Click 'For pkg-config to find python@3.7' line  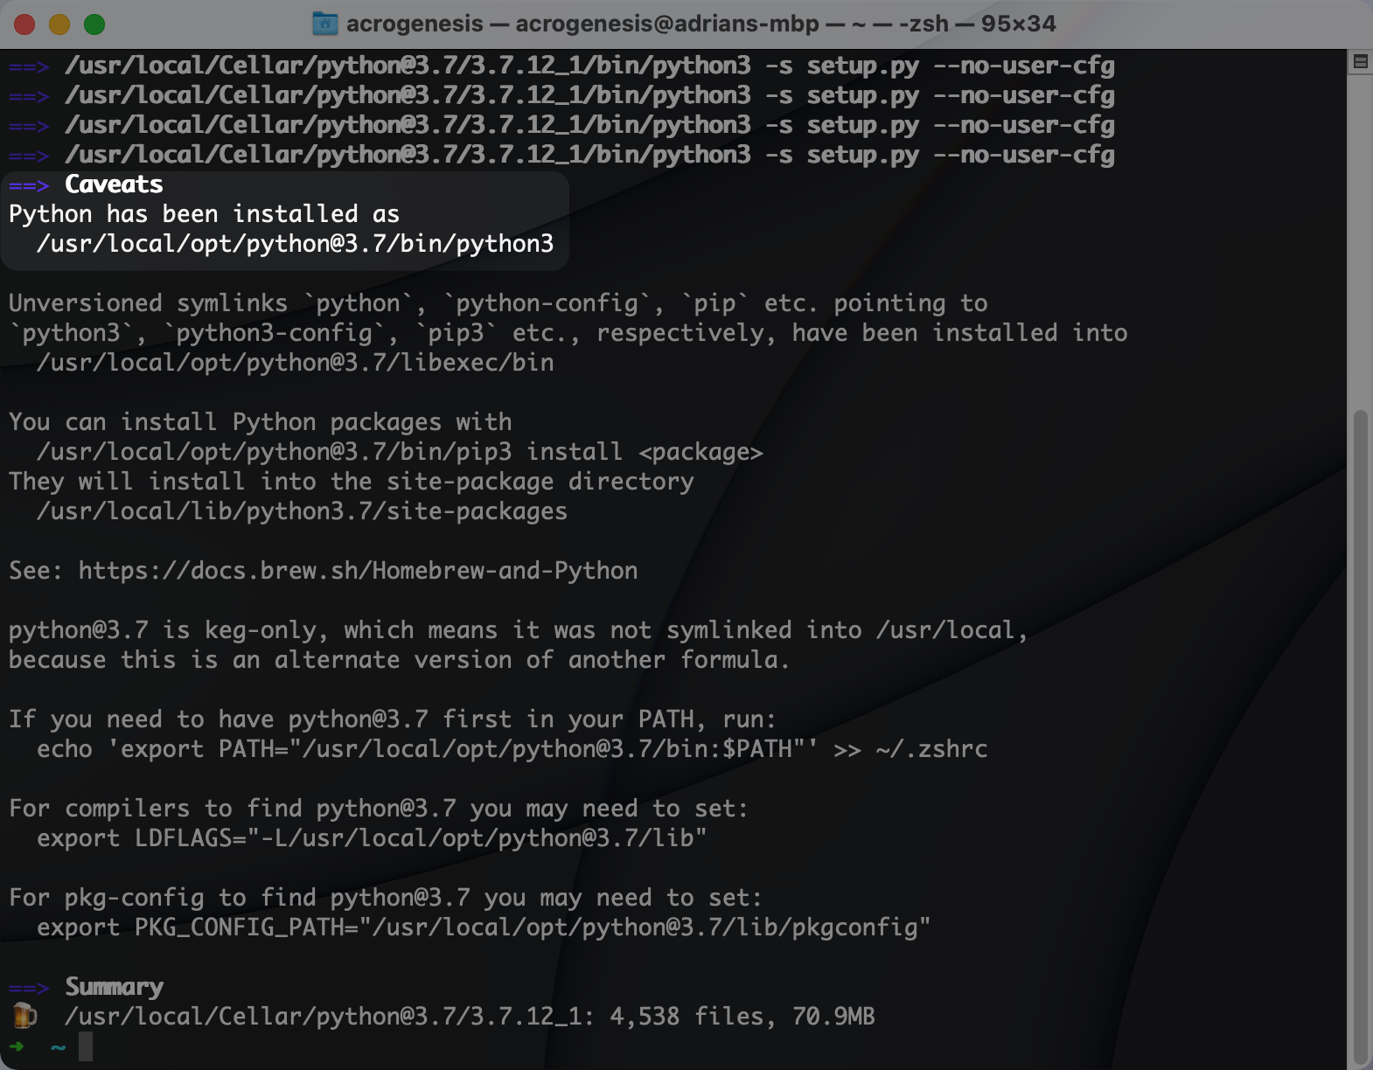pos(385,898)
